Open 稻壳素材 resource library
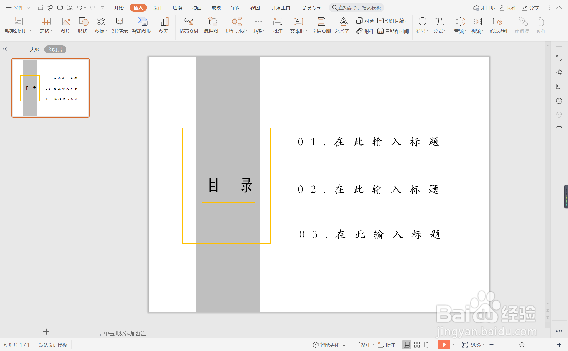568x351 pixels. pos(189,25)
